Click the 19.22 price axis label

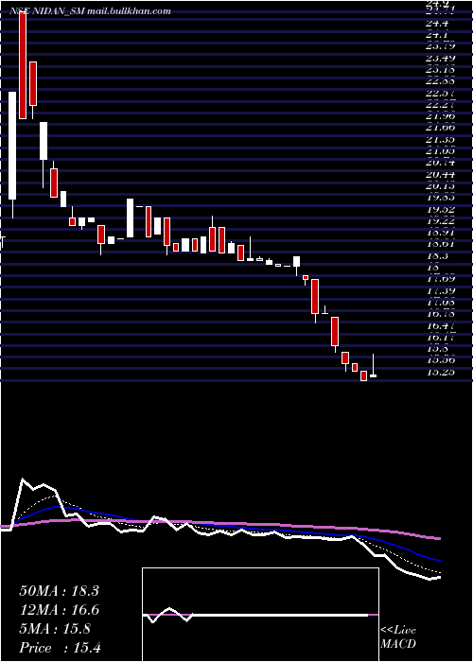441,220
